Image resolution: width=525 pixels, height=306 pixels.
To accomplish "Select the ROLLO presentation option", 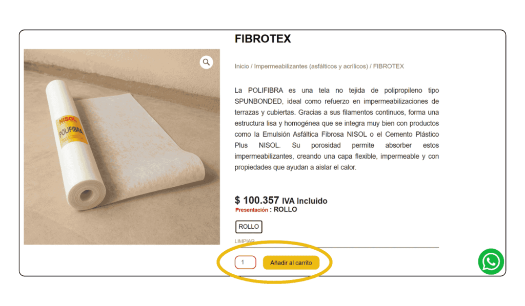I will click(x=249, y=227).
